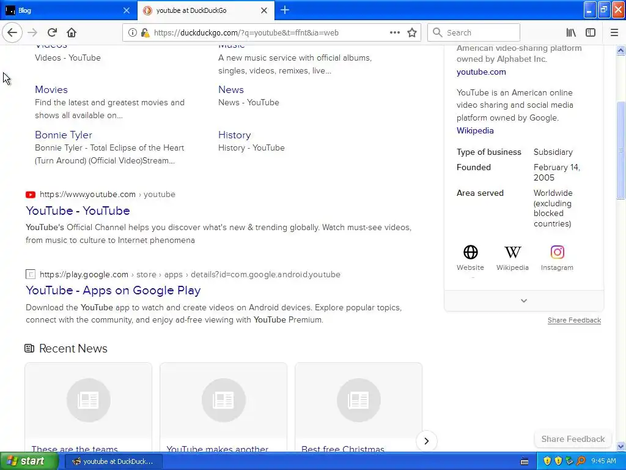Close the Blog tab
Viewport: 626px width, 470px height.
(x=127, y=10)
